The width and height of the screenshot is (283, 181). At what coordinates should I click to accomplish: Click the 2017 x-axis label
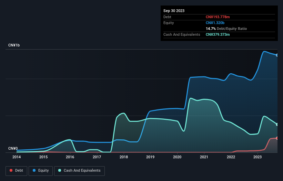pos(97,157)
